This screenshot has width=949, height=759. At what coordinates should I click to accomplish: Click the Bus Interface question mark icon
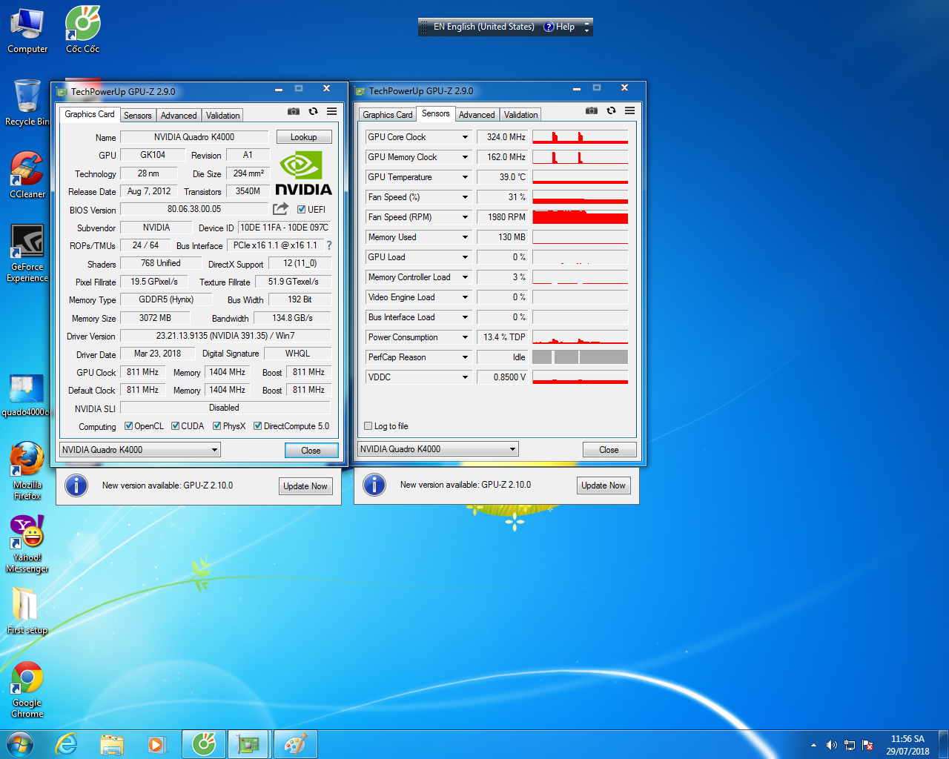click(x=329, y=245)
